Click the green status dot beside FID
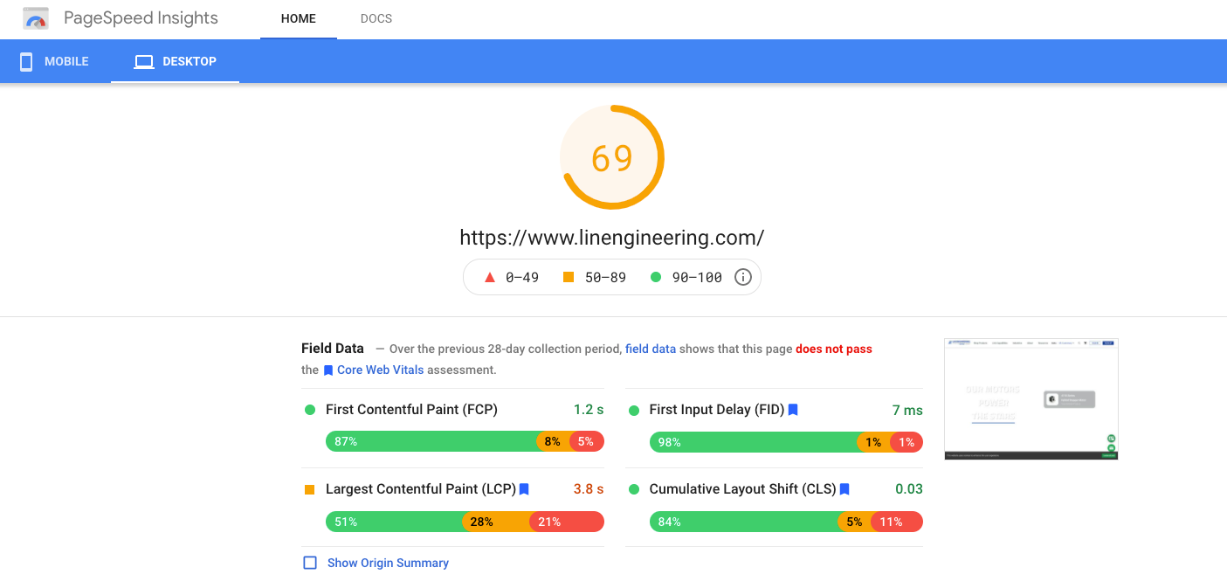 click(x=633, y=410)
